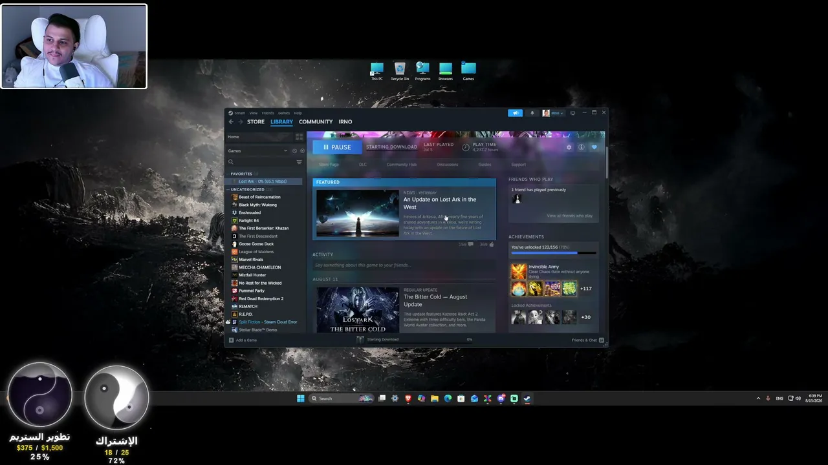This screenshot has width=828, height=465.
Task: Open the Lost Ark DLC link
Action: tap(363, 165)
